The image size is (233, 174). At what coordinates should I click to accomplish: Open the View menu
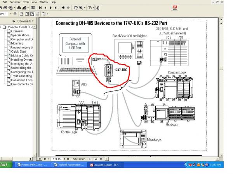pos(34,2)
